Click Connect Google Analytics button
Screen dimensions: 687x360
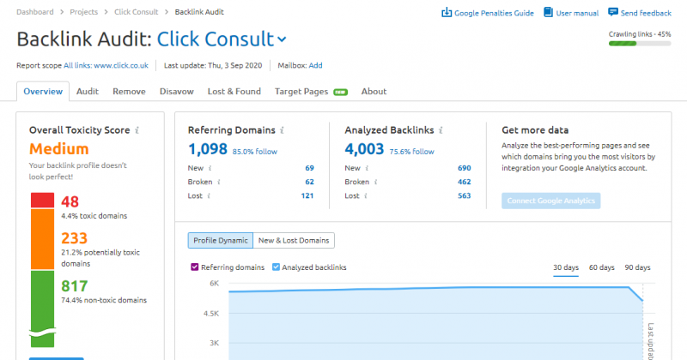(x=550, y=201)
